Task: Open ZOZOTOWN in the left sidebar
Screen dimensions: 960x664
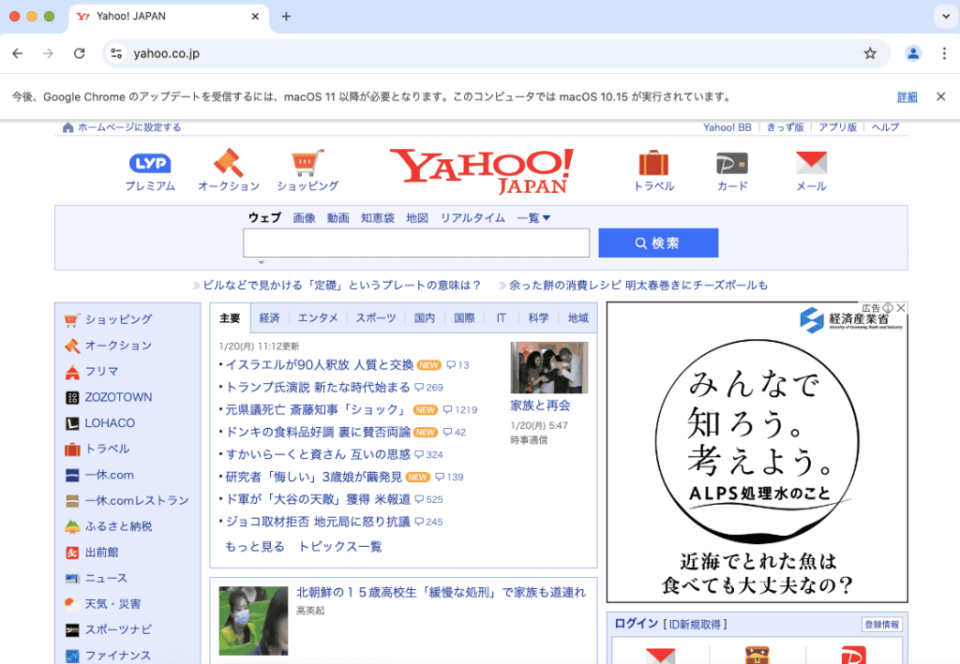Action: [118, 397]
